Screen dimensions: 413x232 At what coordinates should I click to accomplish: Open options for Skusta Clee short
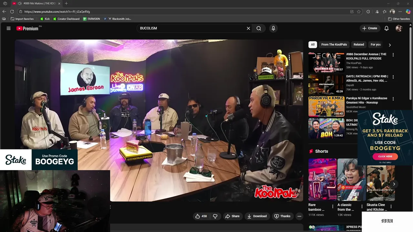point(391,206)
